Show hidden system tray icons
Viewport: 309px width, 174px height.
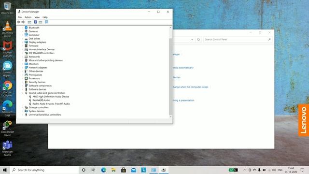tap(245, 170)
